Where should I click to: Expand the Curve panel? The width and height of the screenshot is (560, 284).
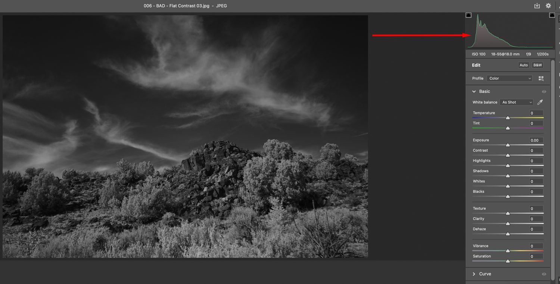tap(474, 274)
